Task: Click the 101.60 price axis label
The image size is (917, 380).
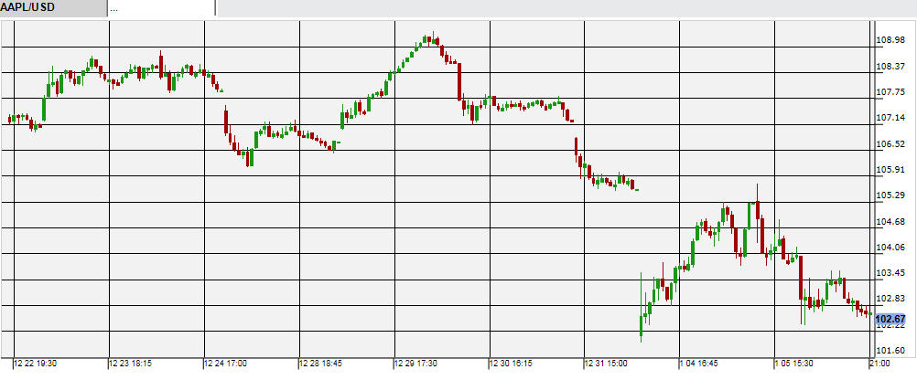Action: tap(891, 351)
